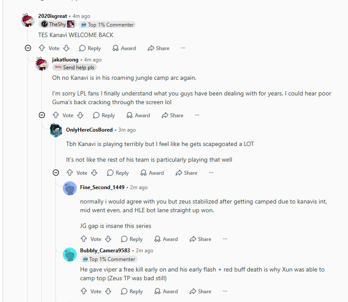
Task: Collapse jakatluong's reply thread
Action: pos(42,115)
